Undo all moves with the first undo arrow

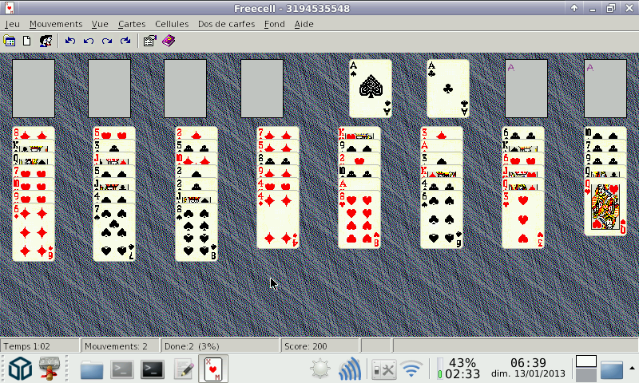pyautogui.click(x=70, y=41)
